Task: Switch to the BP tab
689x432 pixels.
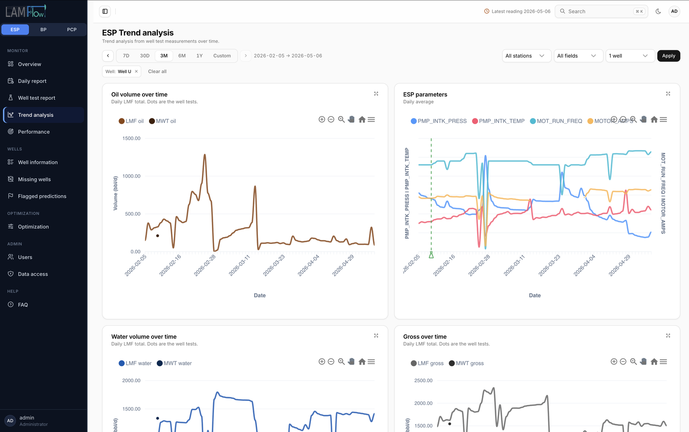Action: coord(43,30)
